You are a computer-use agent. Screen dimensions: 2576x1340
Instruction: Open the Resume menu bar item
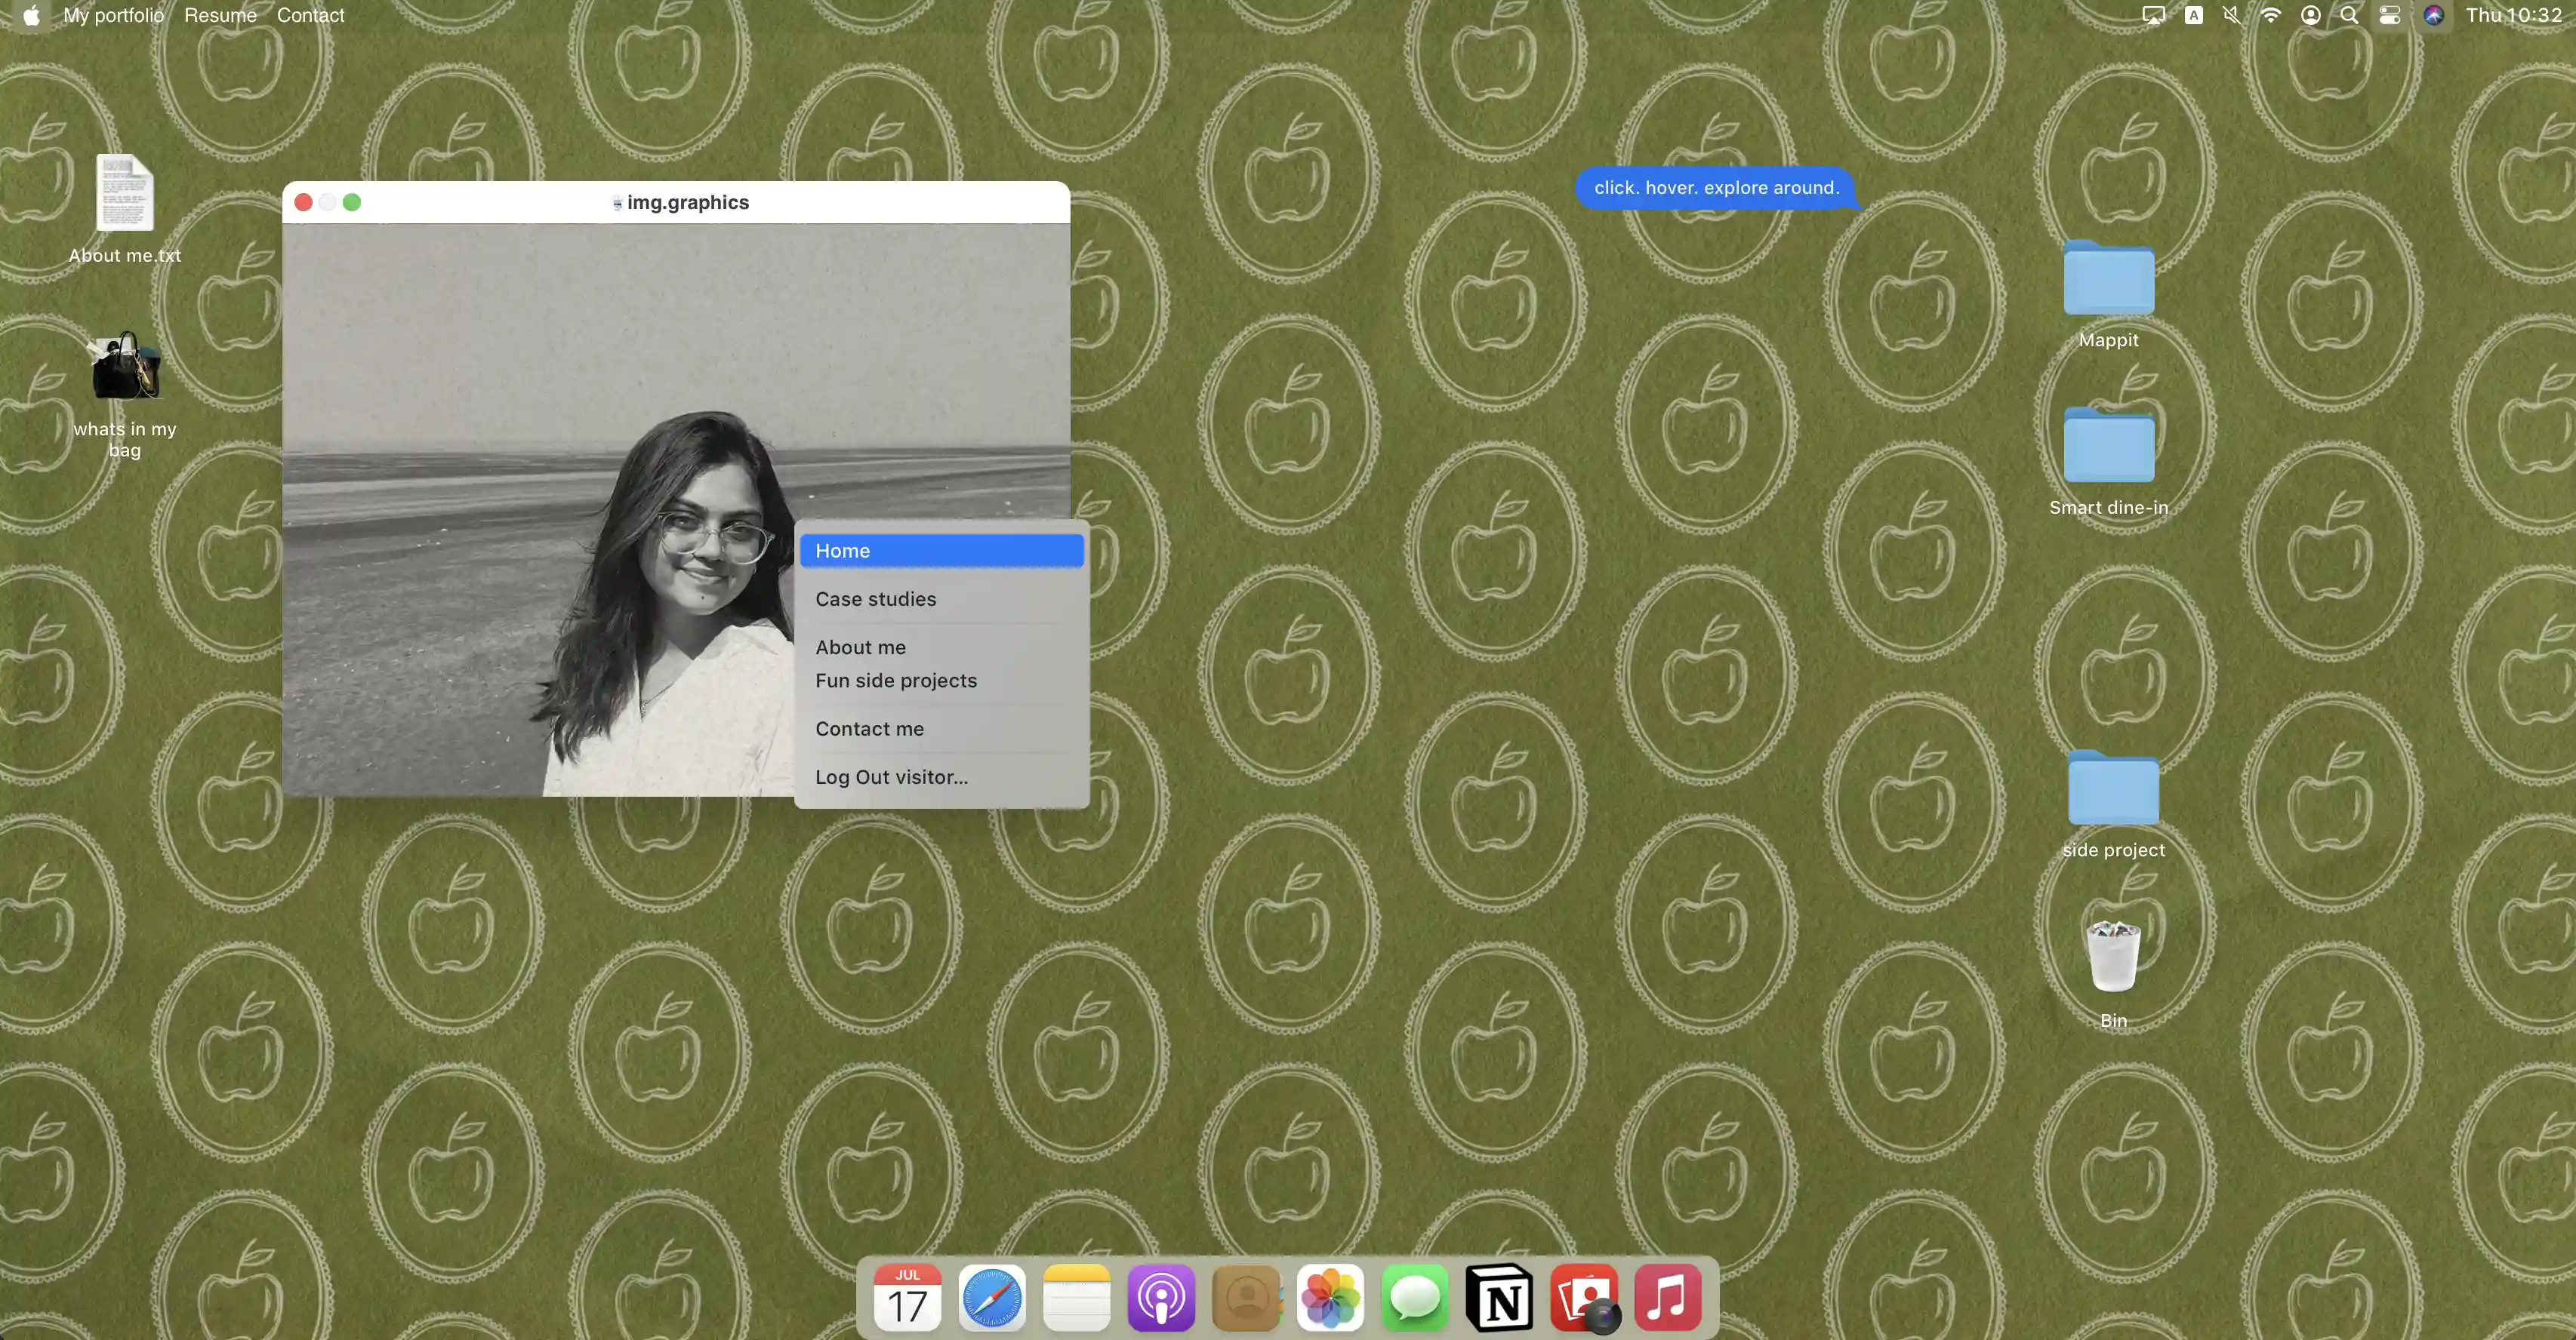point(220,15)
